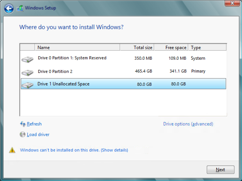Click the Windows Setup title icon
242x181 pixels.
click(20, 8)
